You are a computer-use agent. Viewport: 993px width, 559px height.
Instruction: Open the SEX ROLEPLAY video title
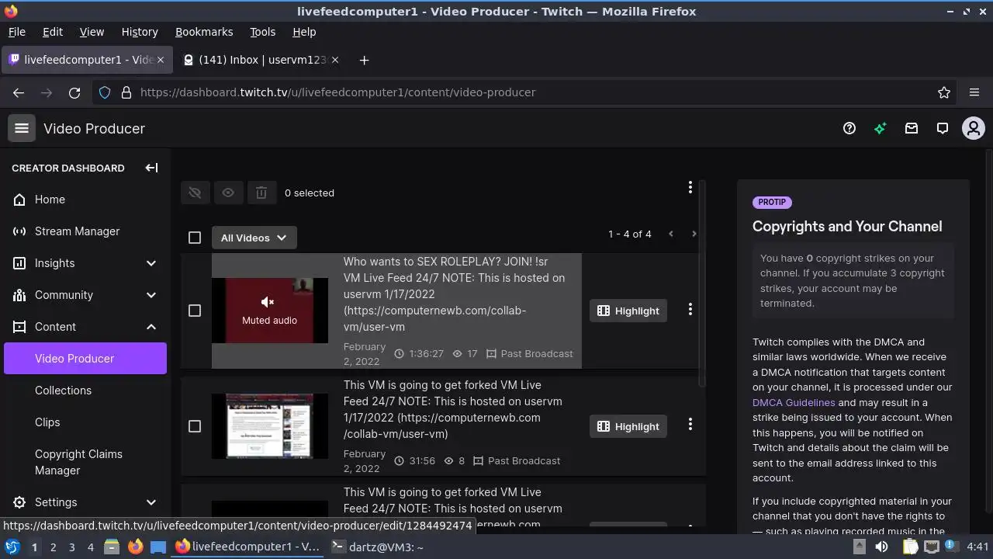(x=454, y=294)
